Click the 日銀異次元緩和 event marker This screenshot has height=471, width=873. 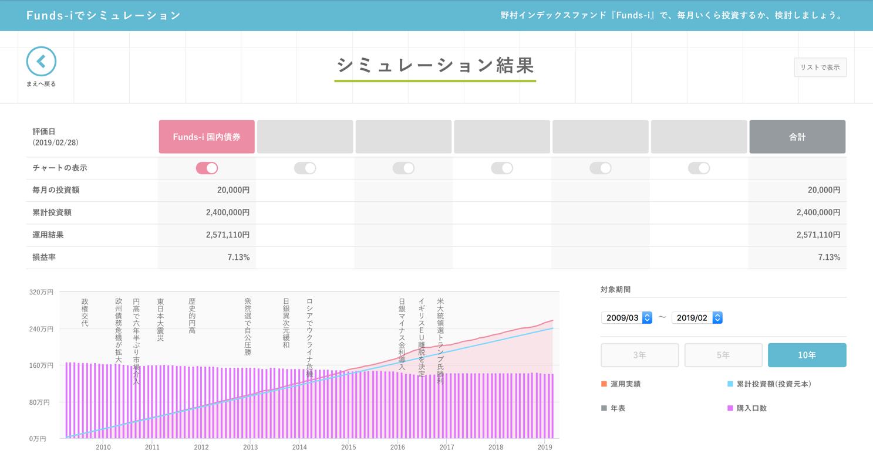[x=286, y=323]
